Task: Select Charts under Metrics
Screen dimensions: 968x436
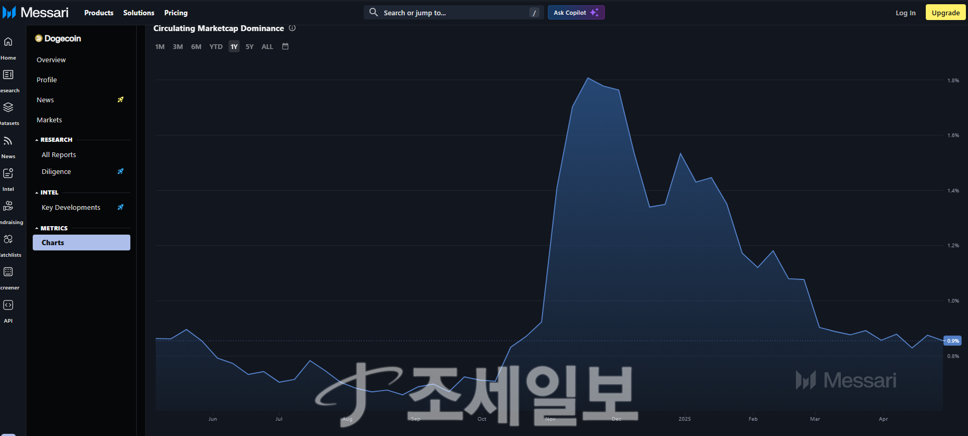Action: click(x=81, y=243)
